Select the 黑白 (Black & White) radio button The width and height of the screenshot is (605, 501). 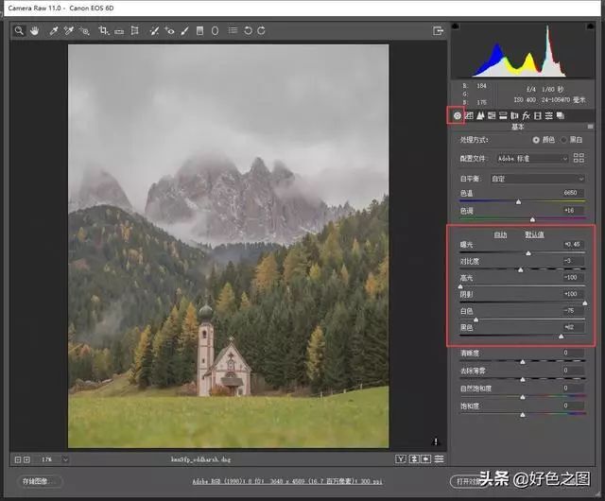[565, 140]
